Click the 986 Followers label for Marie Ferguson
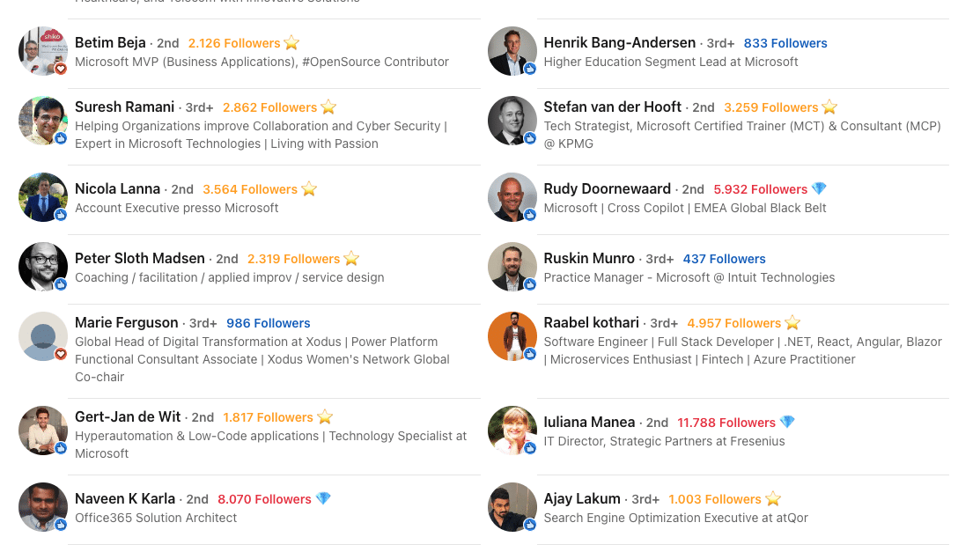Image resolution: width=958 pixels, height=552 pixels. 269,323
